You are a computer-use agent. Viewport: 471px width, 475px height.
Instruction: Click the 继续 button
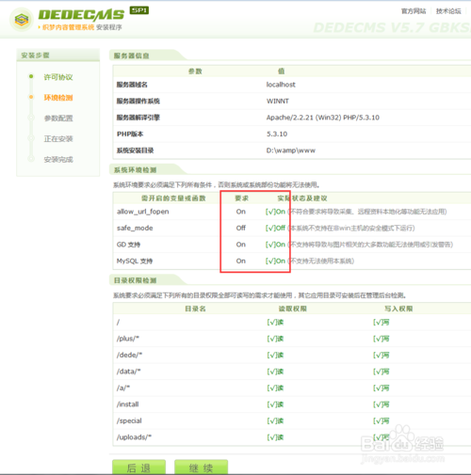[201, 467]
